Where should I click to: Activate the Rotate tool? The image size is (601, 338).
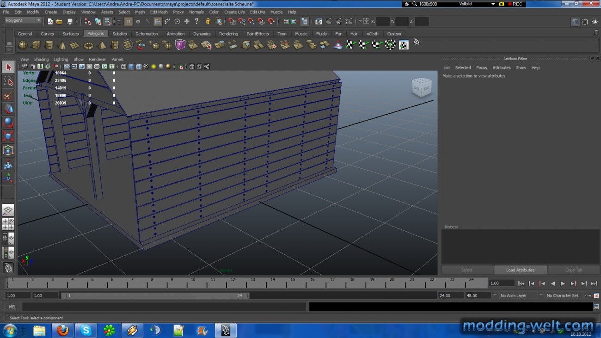(8, 123)
